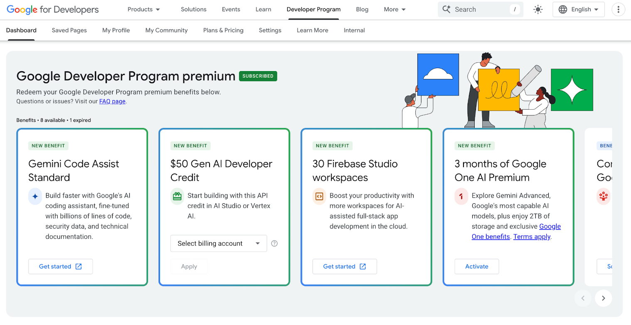This screenshot has width=631, height=325.
Task: Click Get started on Gemini Code Assist
Action: pyautogui.click(x=61, y=266)
